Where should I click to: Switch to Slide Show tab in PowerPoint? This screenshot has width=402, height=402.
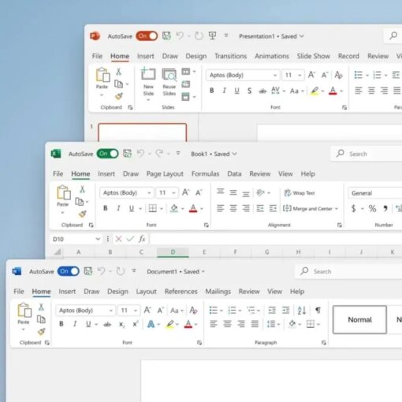coord(313,56)
